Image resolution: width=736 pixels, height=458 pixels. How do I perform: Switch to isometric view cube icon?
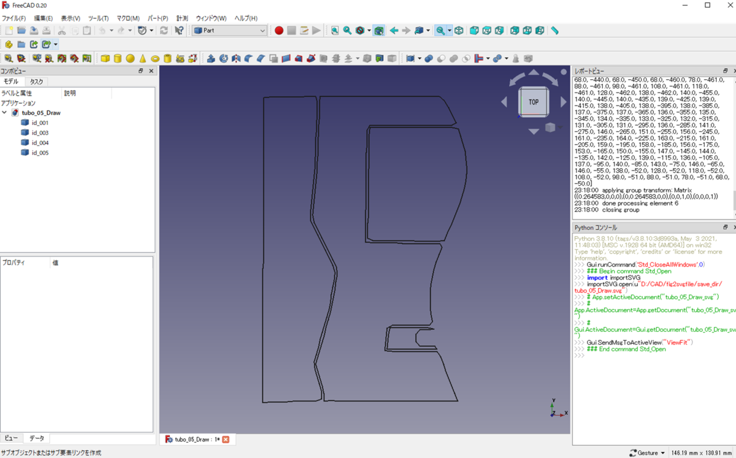click(x=459, y=30)
